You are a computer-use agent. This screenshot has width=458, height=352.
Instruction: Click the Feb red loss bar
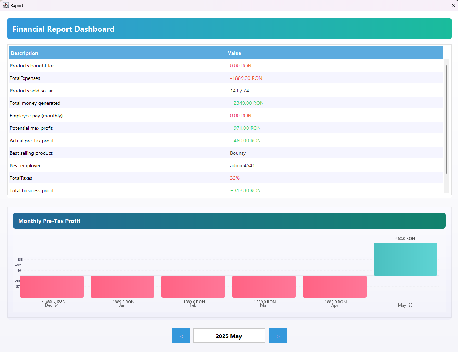(x=193, y=287)
